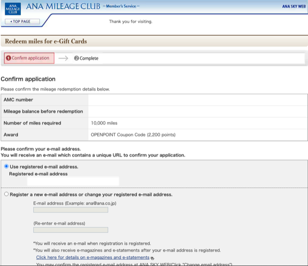Click Mileage balance before redemption label
The width and height of the screenshot is (308, 266).
43,111
